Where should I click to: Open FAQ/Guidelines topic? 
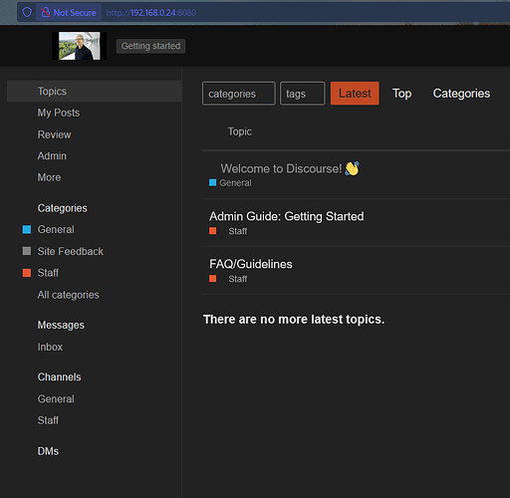(x=251, y=264)
